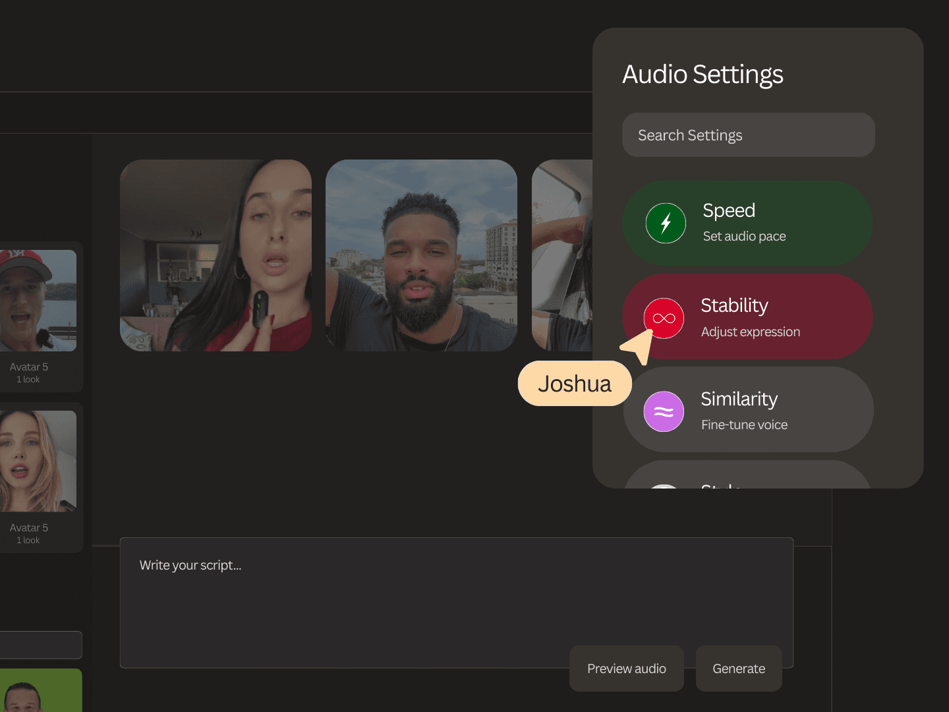Click the green lightning bolt Speed icon
Screen dimensions: 949x712
pyautogui.click(x=666, y=223)
